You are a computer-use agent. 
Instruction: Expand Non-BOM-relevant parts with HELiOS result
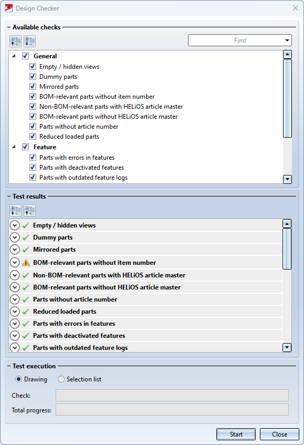point(15,275)
